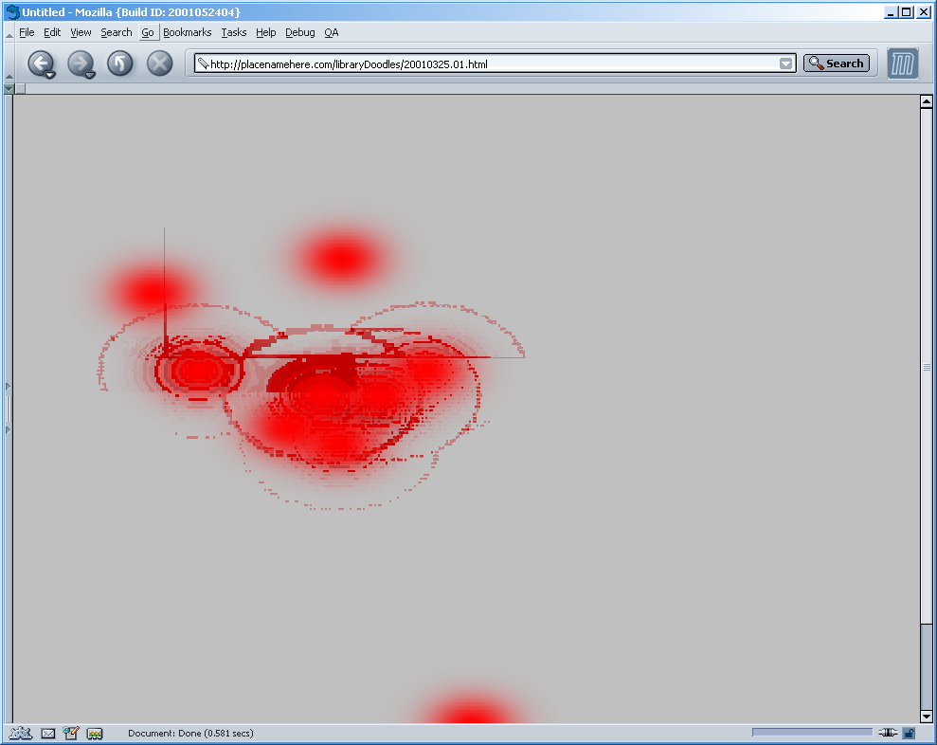Image resolution: width=937 pixels, height=745 pixels.
Task: Toggle the online/offline connection icon
Action: pos(888,733)
